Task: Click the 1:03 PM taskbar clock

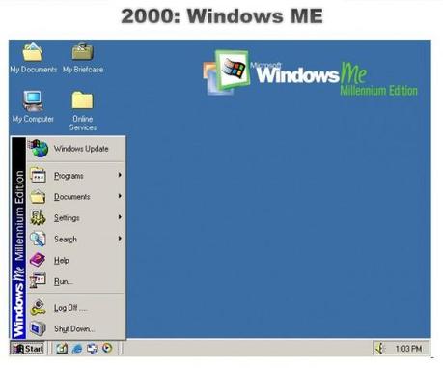Action: 408,349
